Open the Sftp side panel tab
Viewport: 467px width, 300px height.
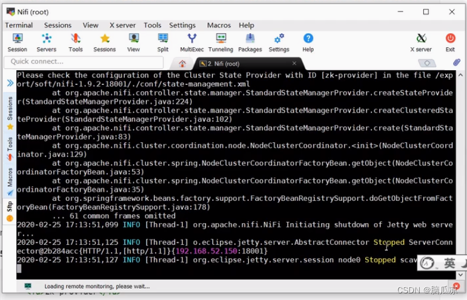pyautogui.click(x=10, y=212)
